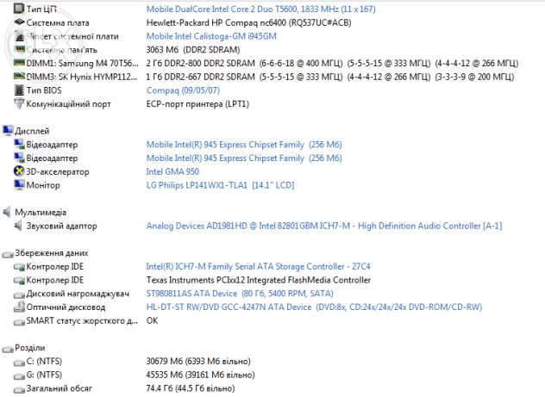Click the chip icon beside Тип BIOS
The image size is (545, 397).
click(19, 90)
